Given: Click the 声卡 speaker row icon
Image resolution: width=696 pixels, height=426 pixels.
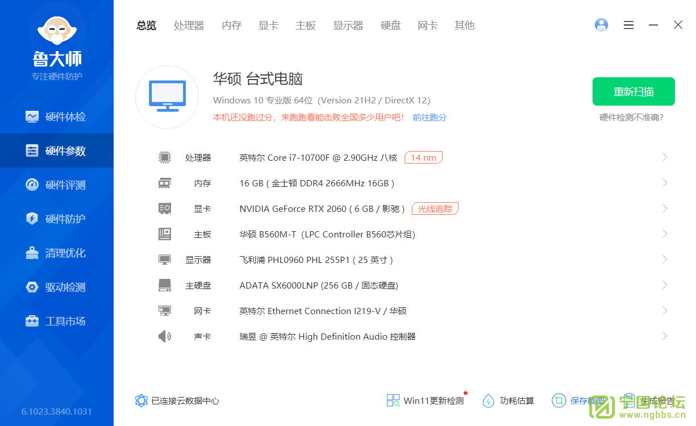Looking at the screenshot, I should pyautogui.click(x=165, y=336).
